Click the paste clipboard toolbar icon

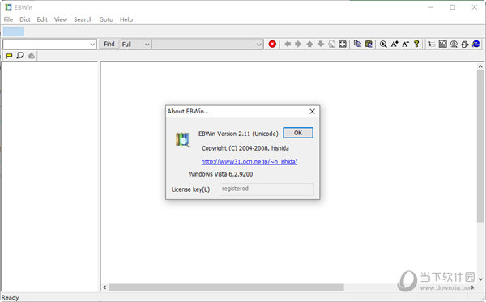coord(369,44)
